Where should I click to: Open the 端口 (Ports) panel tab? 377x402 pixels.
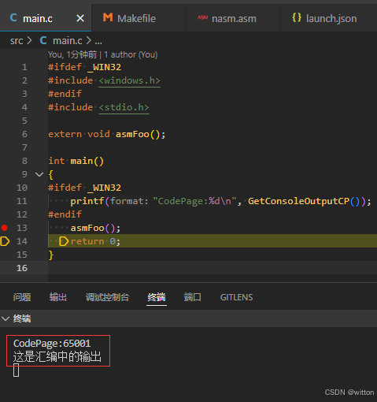[x=192, y=297]
